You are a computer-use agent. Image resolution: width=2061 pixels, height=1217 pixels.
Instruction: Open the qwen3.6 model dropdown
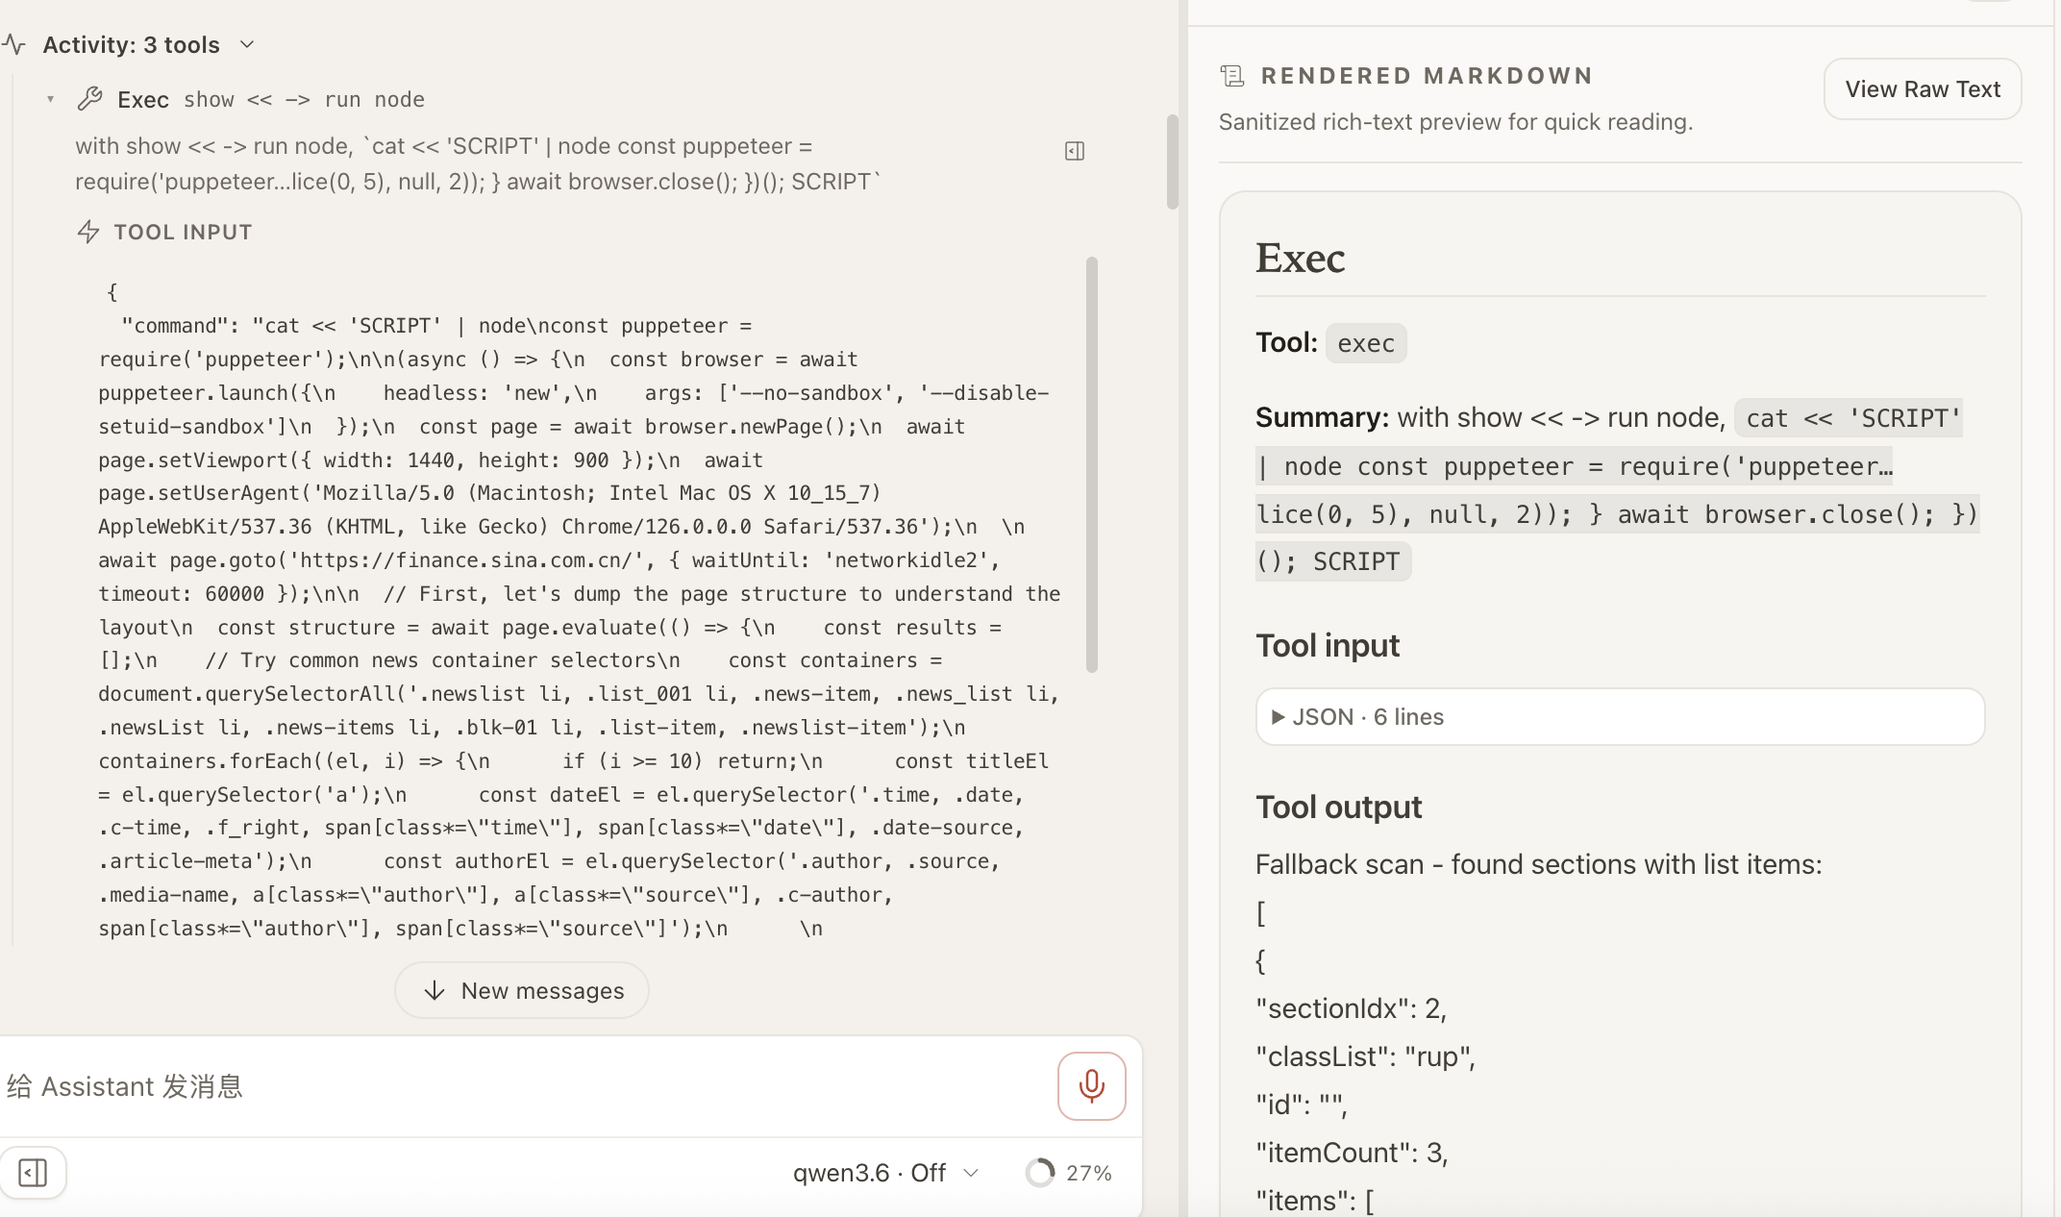pyautogui.click(x=885, y=1173)
